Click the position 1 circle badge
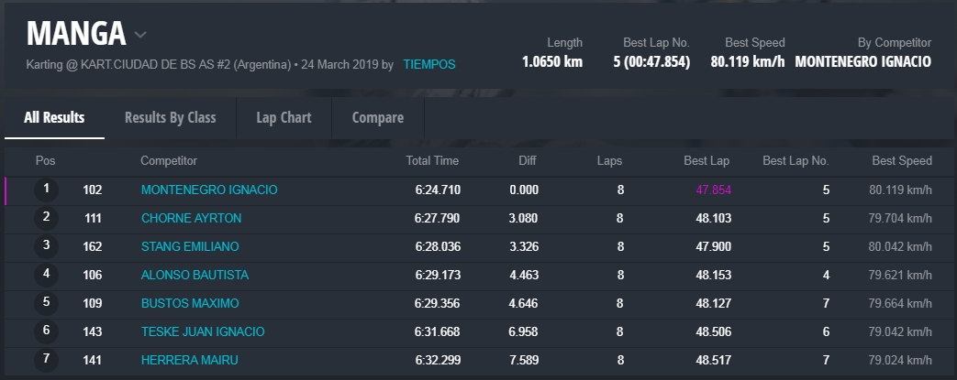Viewport: 957px width, 380px height. point(46,190)
